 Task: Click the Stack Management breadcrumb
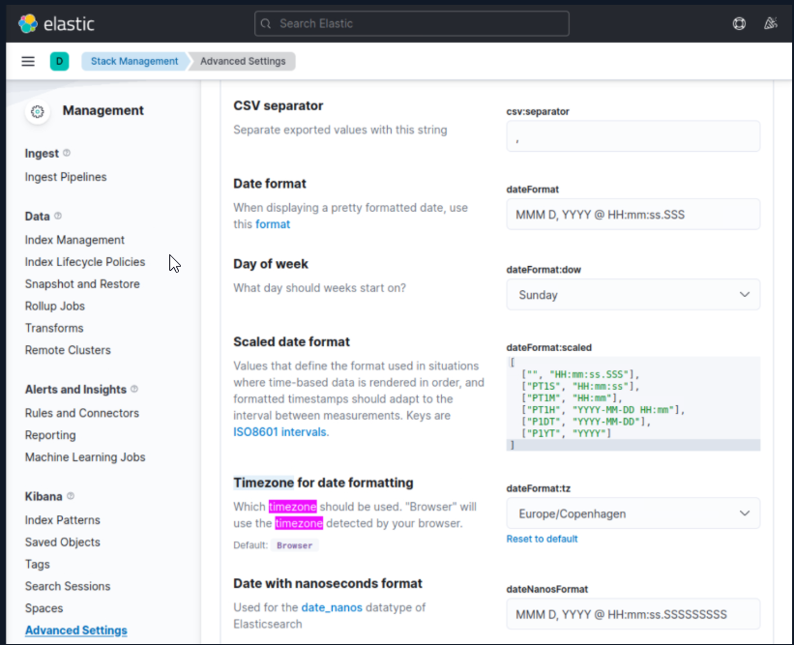(x=134, y=61)
